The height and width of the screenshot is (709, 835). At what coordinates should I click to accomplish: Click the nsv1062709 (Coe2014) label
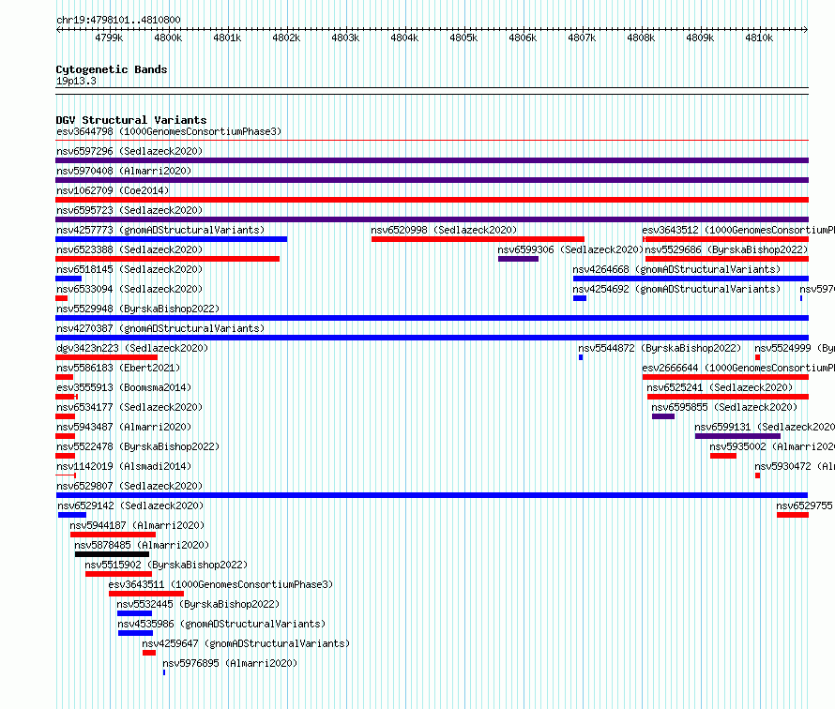[x=113, y=190]
